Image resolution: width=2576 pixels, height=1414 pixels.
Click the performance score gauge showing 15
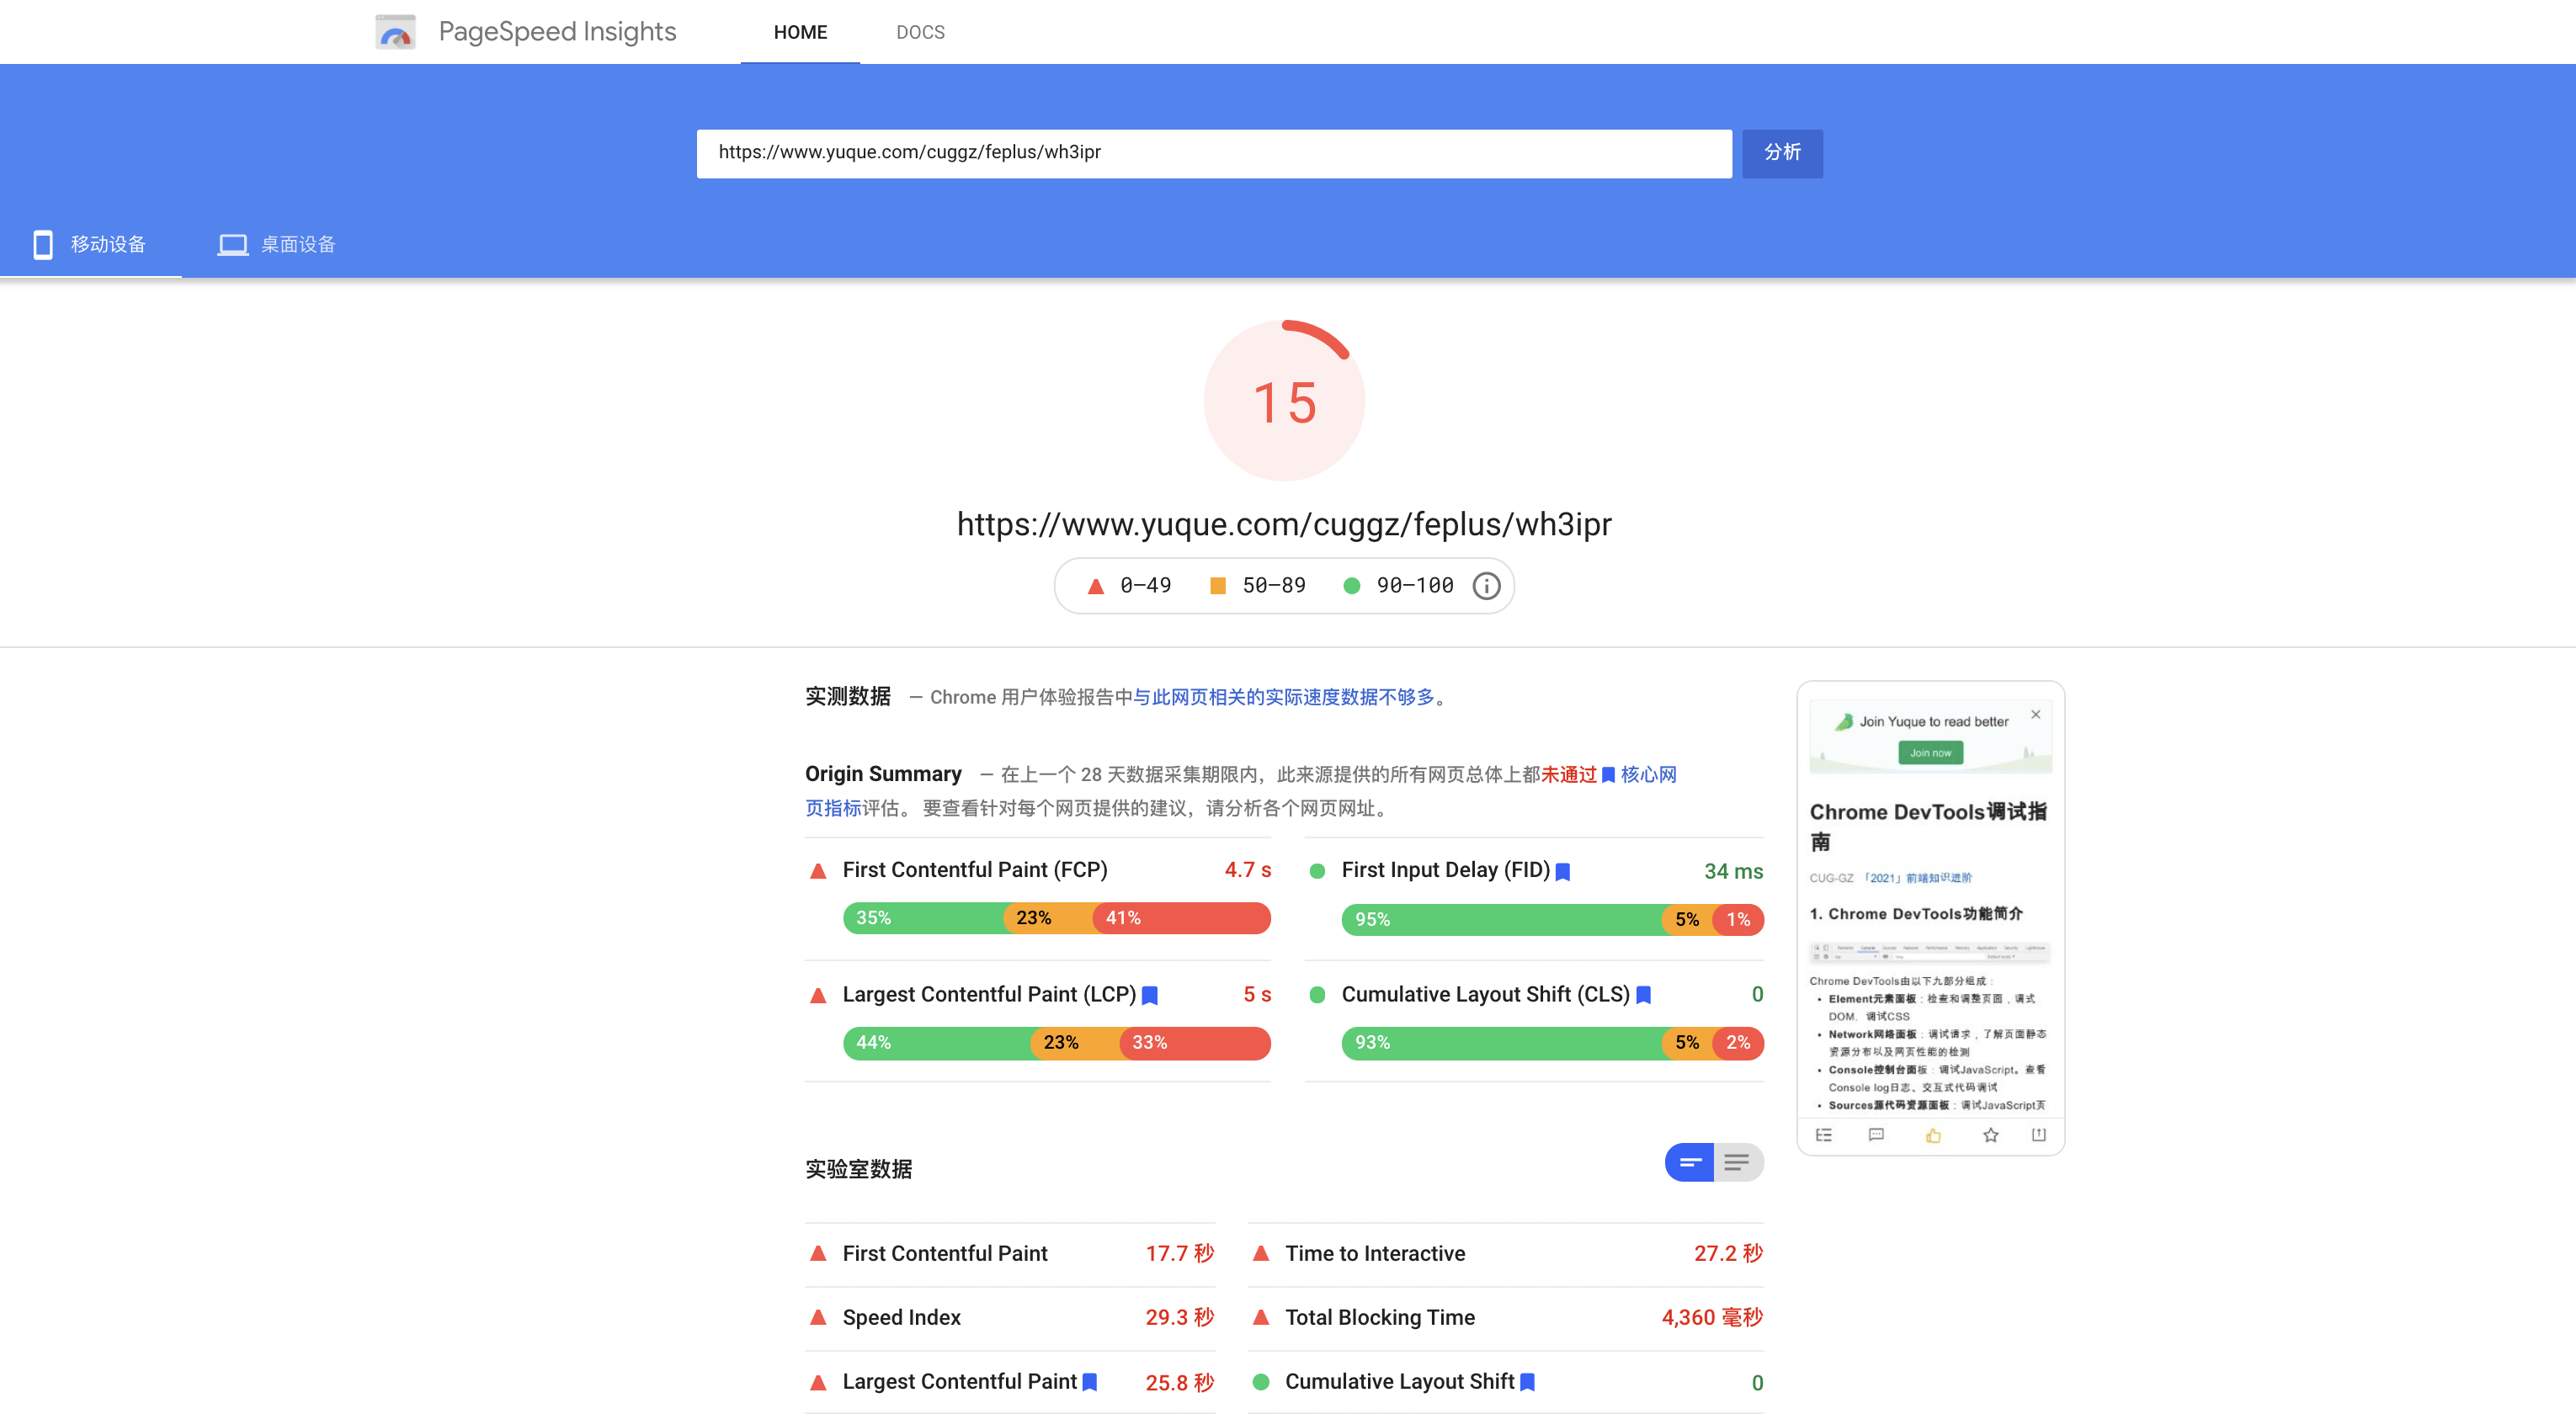pyautogui.click(x=1284, y=401)
